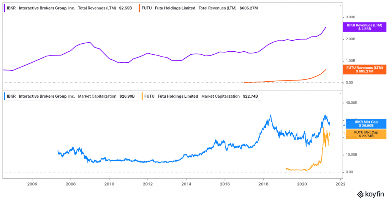Click the FUTU Total Revenues legend label

coord(200,8)
